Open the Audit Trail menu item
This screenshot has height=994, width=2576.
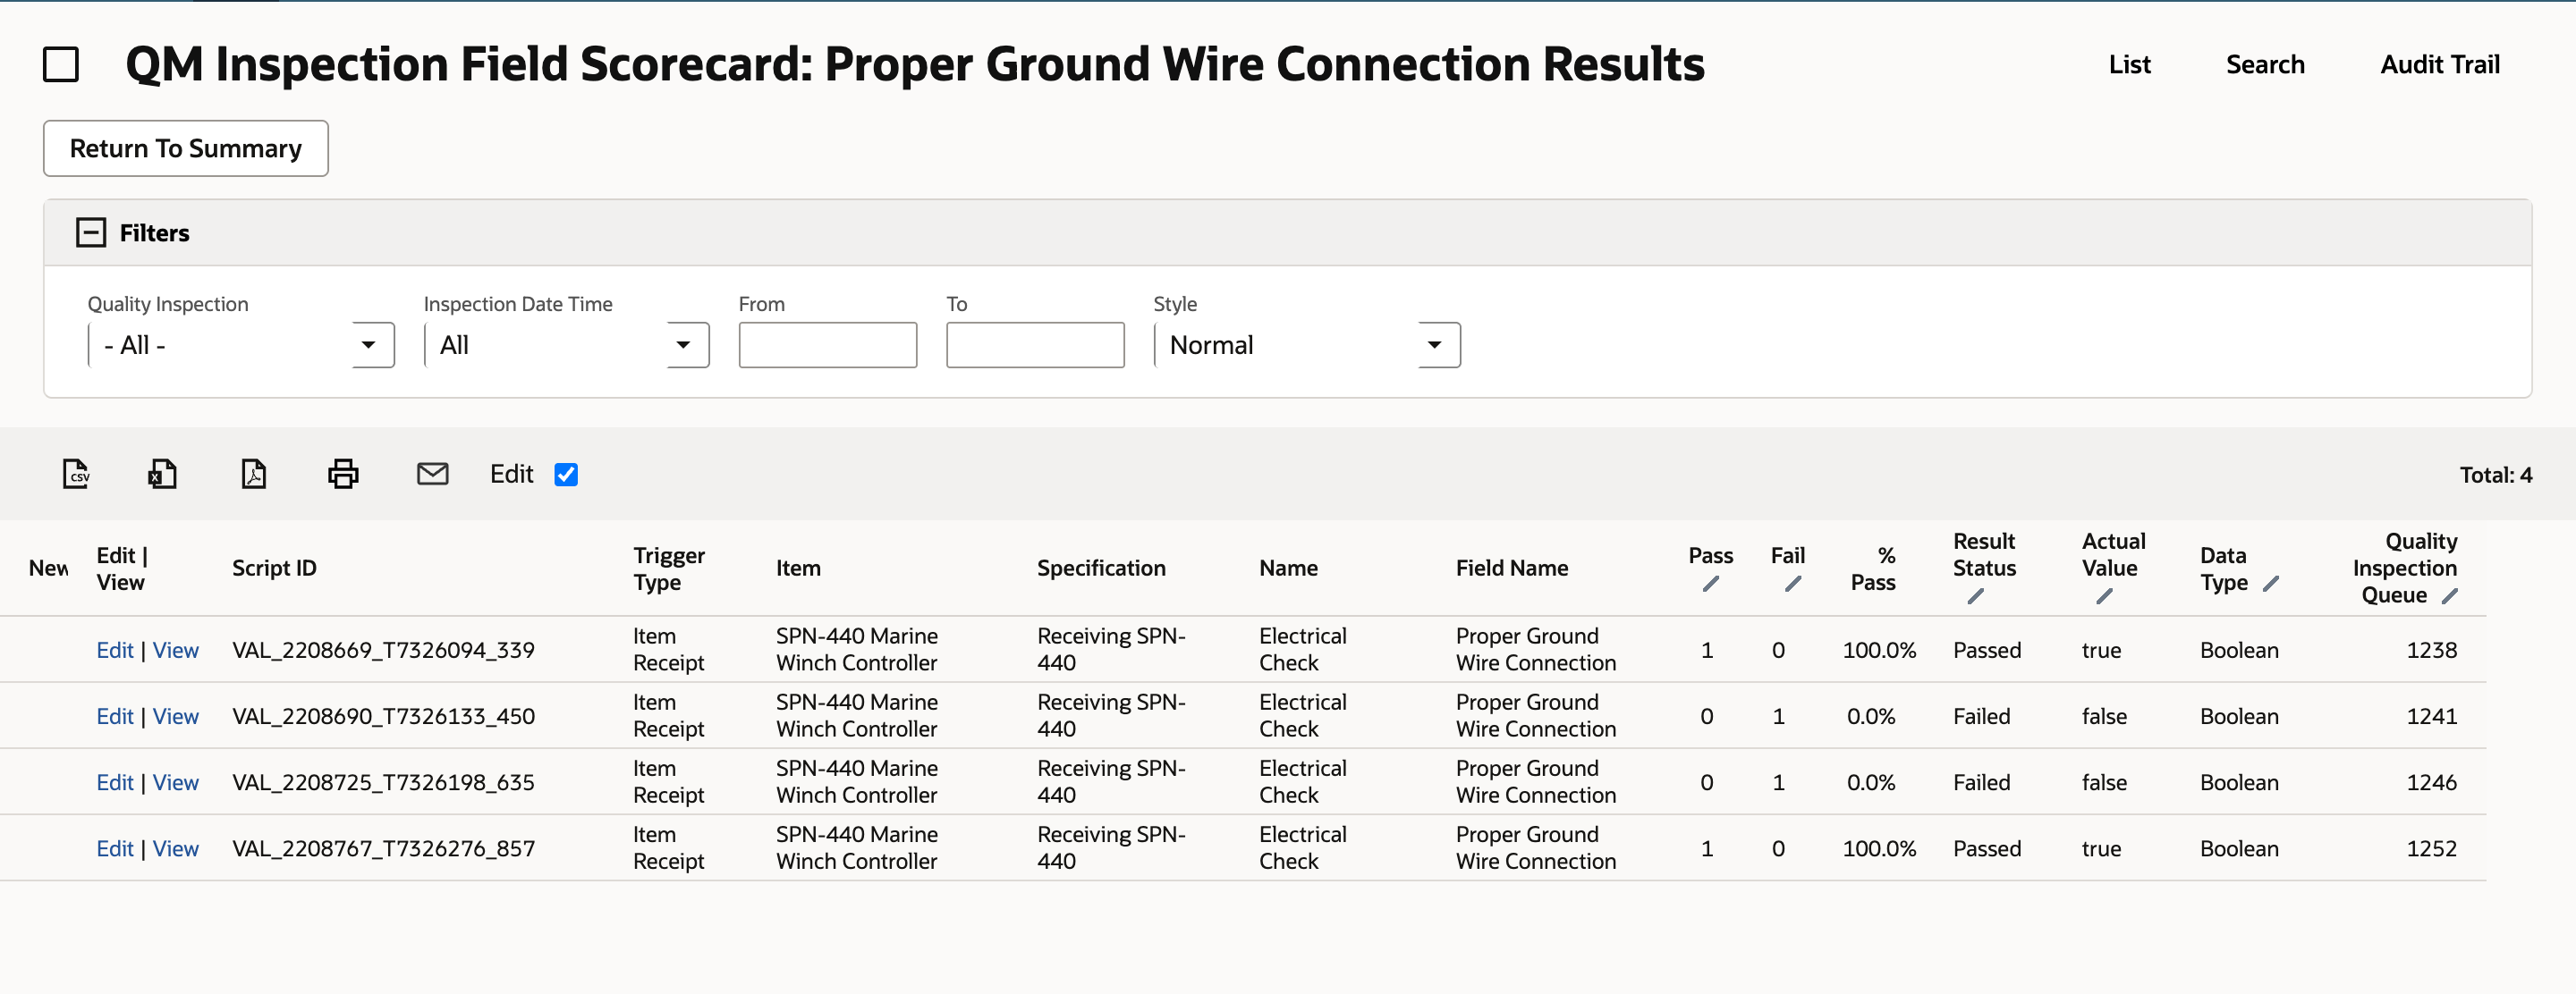tap(2440, 65)
